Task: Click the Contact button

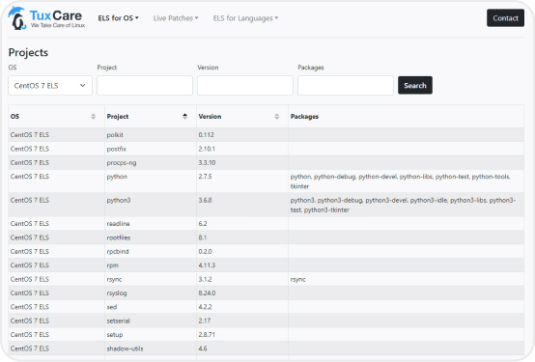Action: [x=505, y=18]
